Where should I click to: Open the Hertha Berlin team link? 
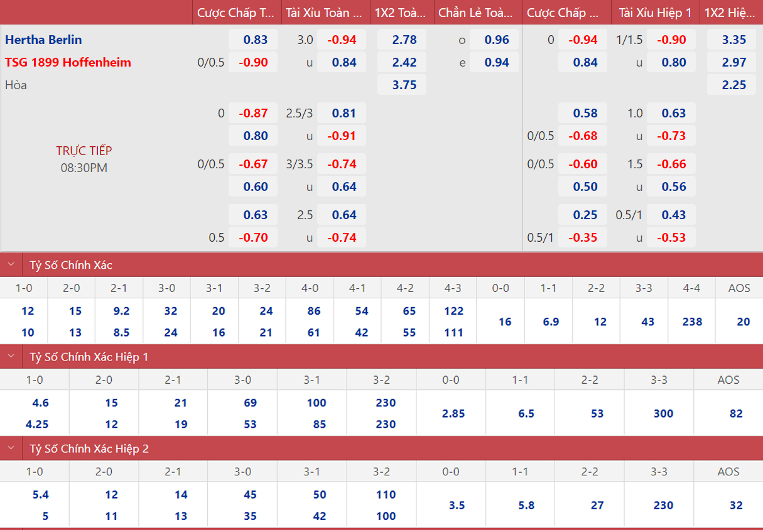[43, 40]
